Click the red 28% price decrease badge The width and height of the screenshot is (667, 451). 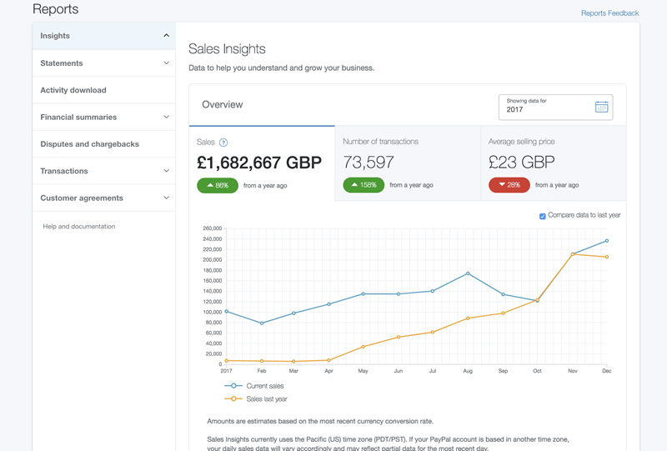(x=509, y=185)
